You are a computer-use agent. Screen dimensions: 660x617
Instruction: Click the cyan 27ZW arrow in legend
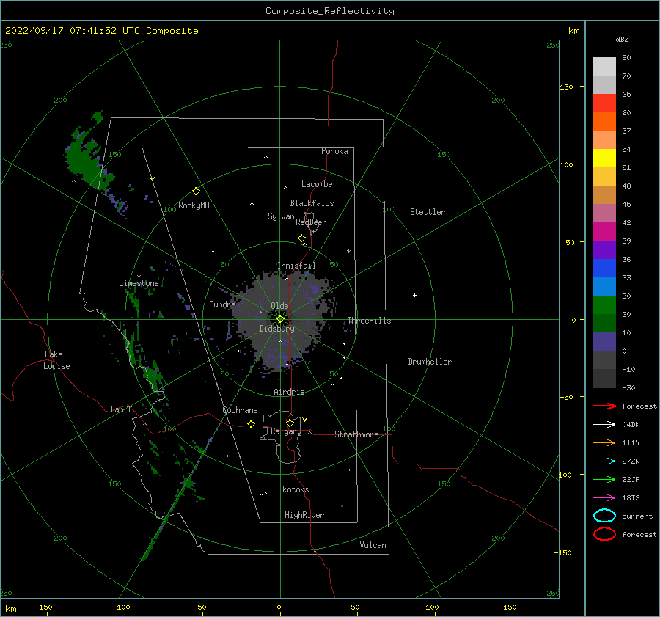pyautogui.click(x=604, y=461)
